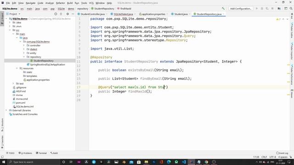Open the Refactor menu
This screenshot has width=294, height=165.
(x=60, y=3)
